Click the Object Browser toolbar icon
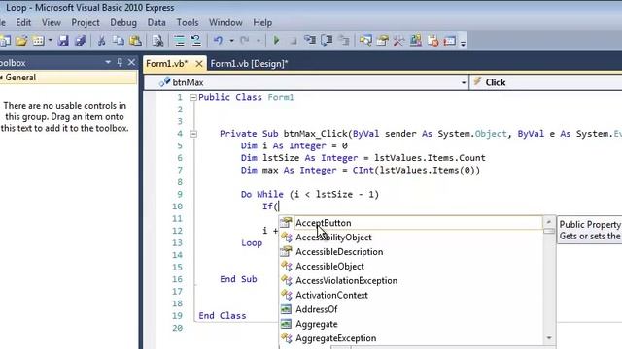The width and height of the screenshot is (622, 349). 416,41
